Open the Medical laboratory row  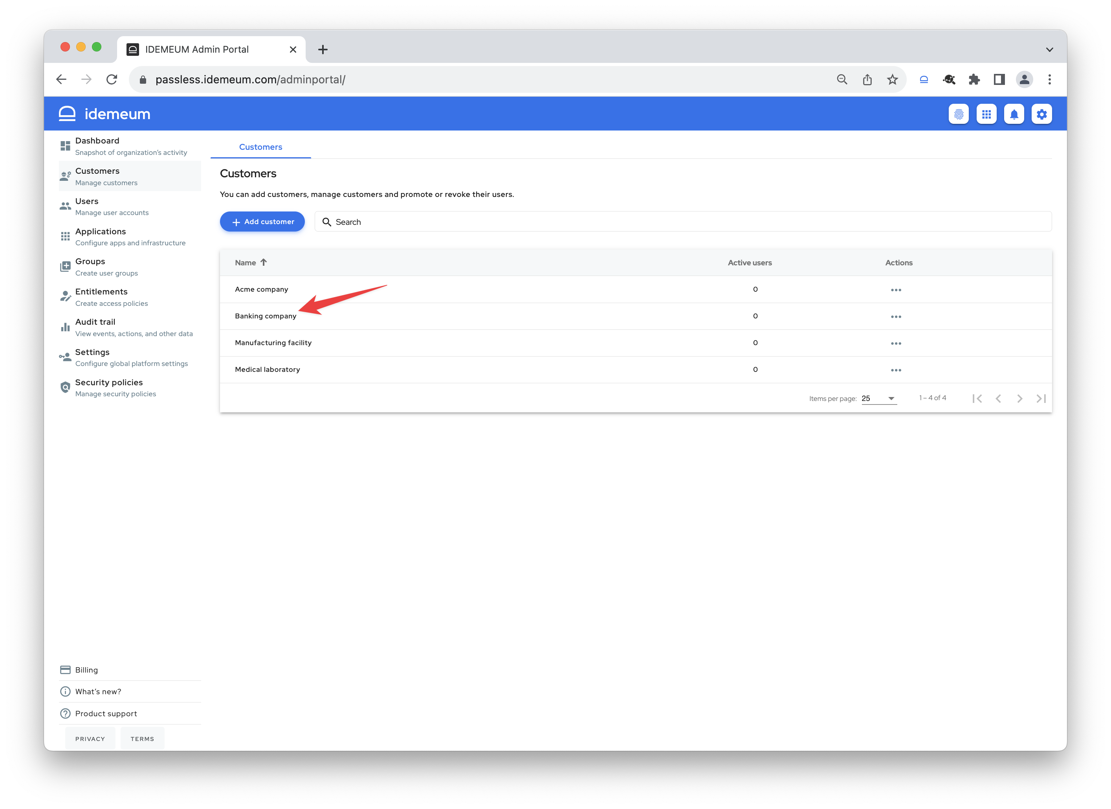(x=636, y=370)
